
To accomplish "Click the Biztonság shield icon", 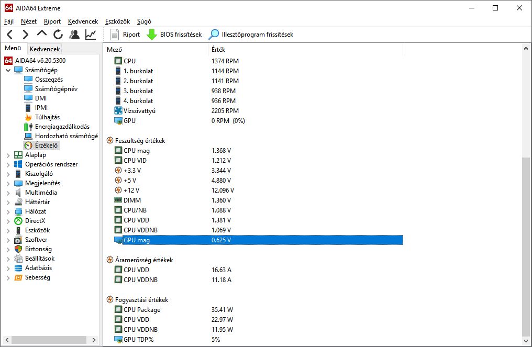I will click(18, 249).
